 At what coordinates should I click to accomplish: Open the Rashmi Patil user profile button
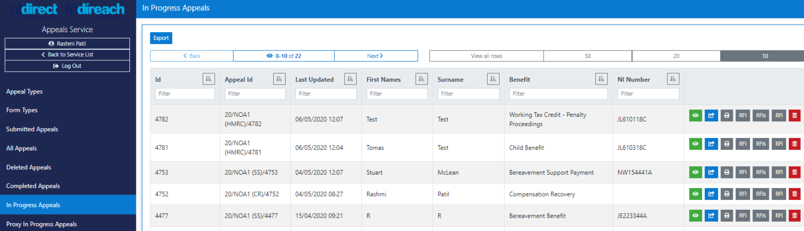click(x=67, y=44)
